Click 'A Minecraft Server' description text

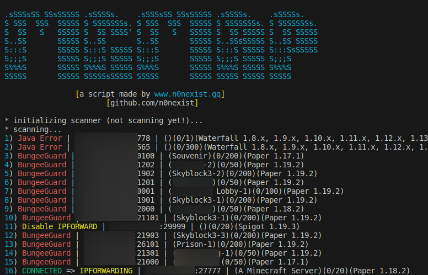pos(277,271)
